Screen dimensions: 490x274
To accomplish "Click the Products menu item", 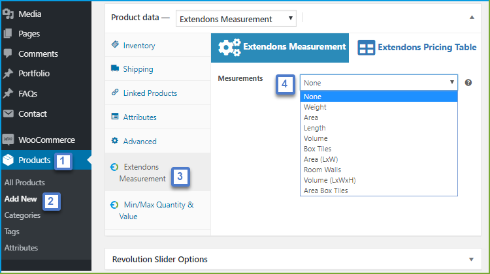I will pos(34,160).
